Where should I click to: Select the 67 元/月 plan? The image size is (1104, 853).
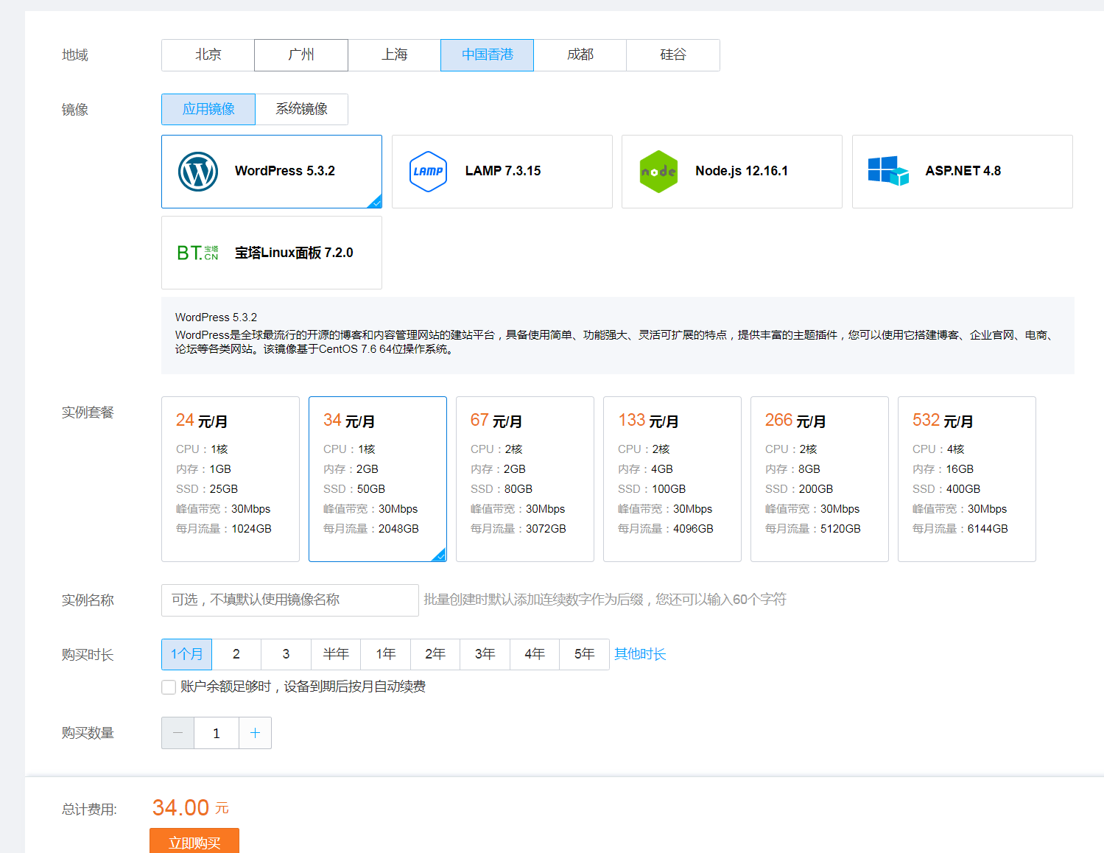pyautogui.click(x=525, y=479)
